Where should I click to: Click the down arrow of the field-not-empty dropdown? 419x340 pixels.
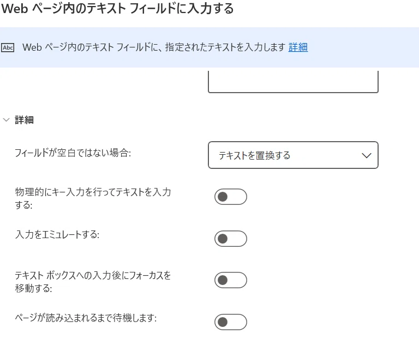(367, 155)
